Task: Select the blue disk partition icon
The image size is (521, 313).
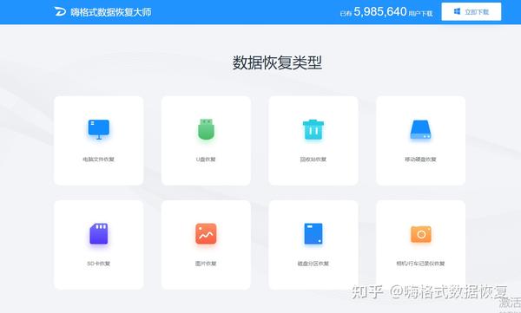Action: click(x=313, y=233)
